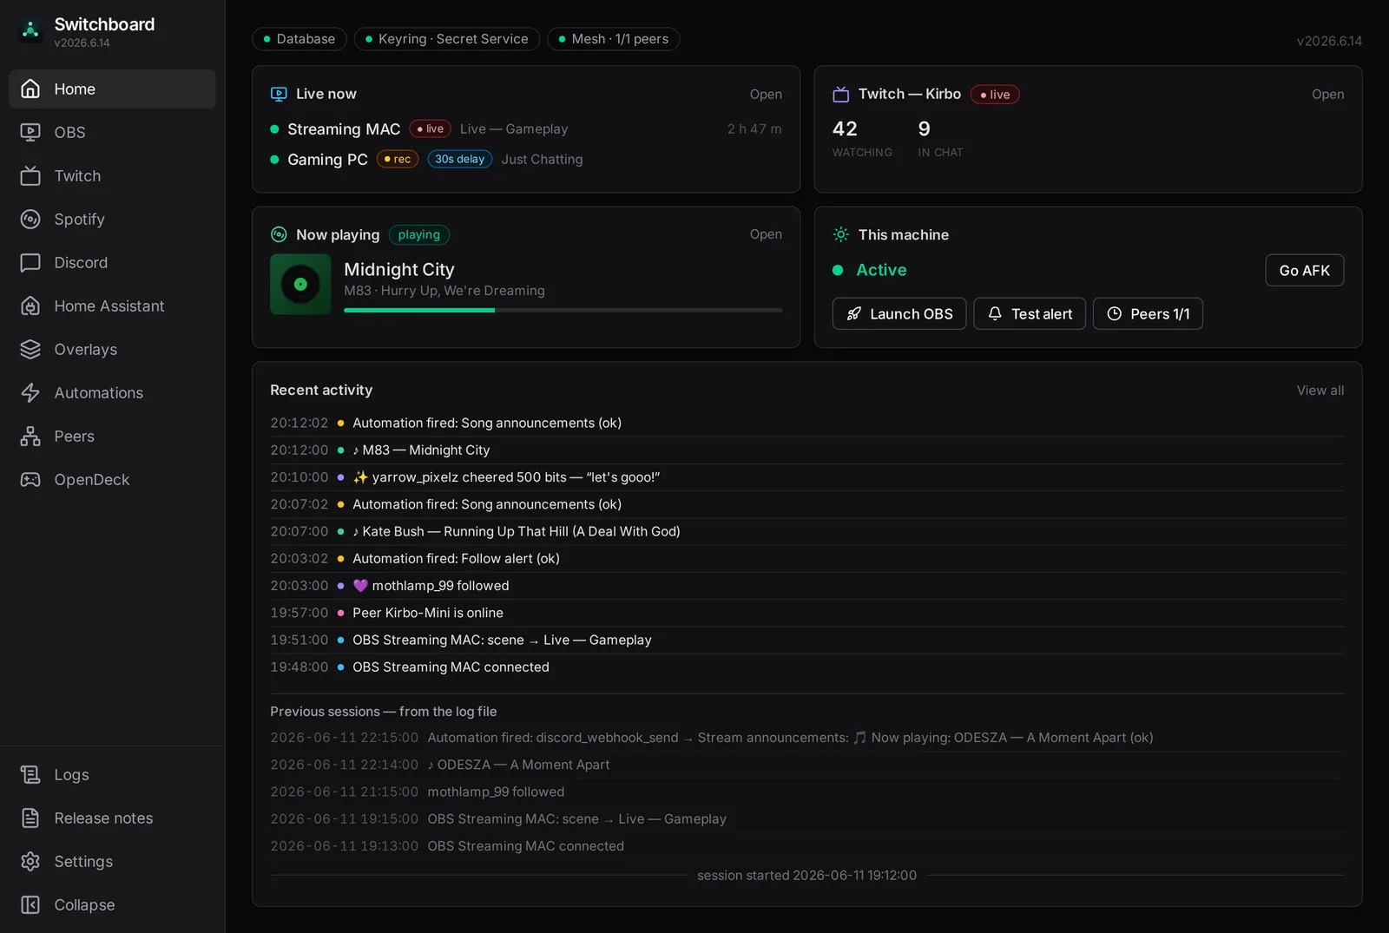
Task: Open OBS via its monitor icon
Action: point(30,132)
